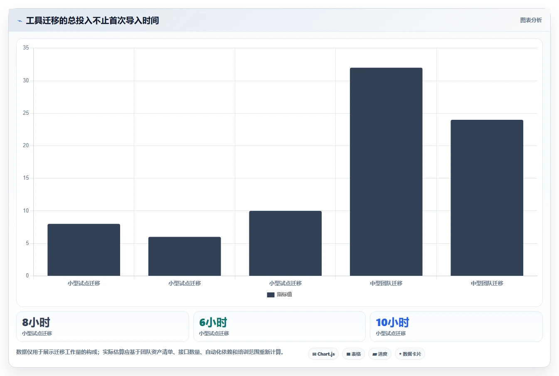Click the y-axis label 30
Viewport: 559px width, 376px height.
(x=26, y=81)
